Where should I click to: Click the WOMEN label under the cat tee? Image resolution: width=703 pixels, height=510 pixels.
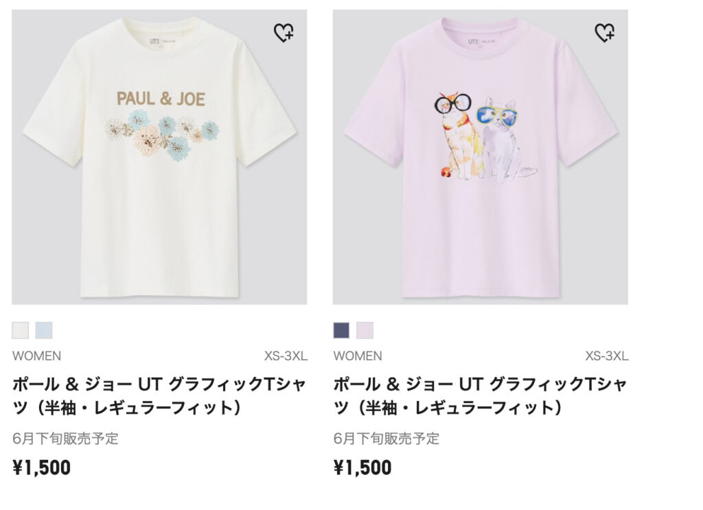[358, 356]
